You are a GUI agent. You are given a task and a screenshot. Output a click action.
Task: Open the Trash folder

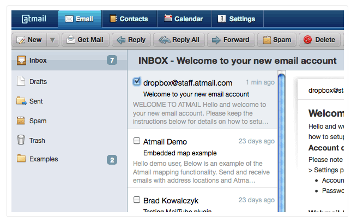[69, 140]
